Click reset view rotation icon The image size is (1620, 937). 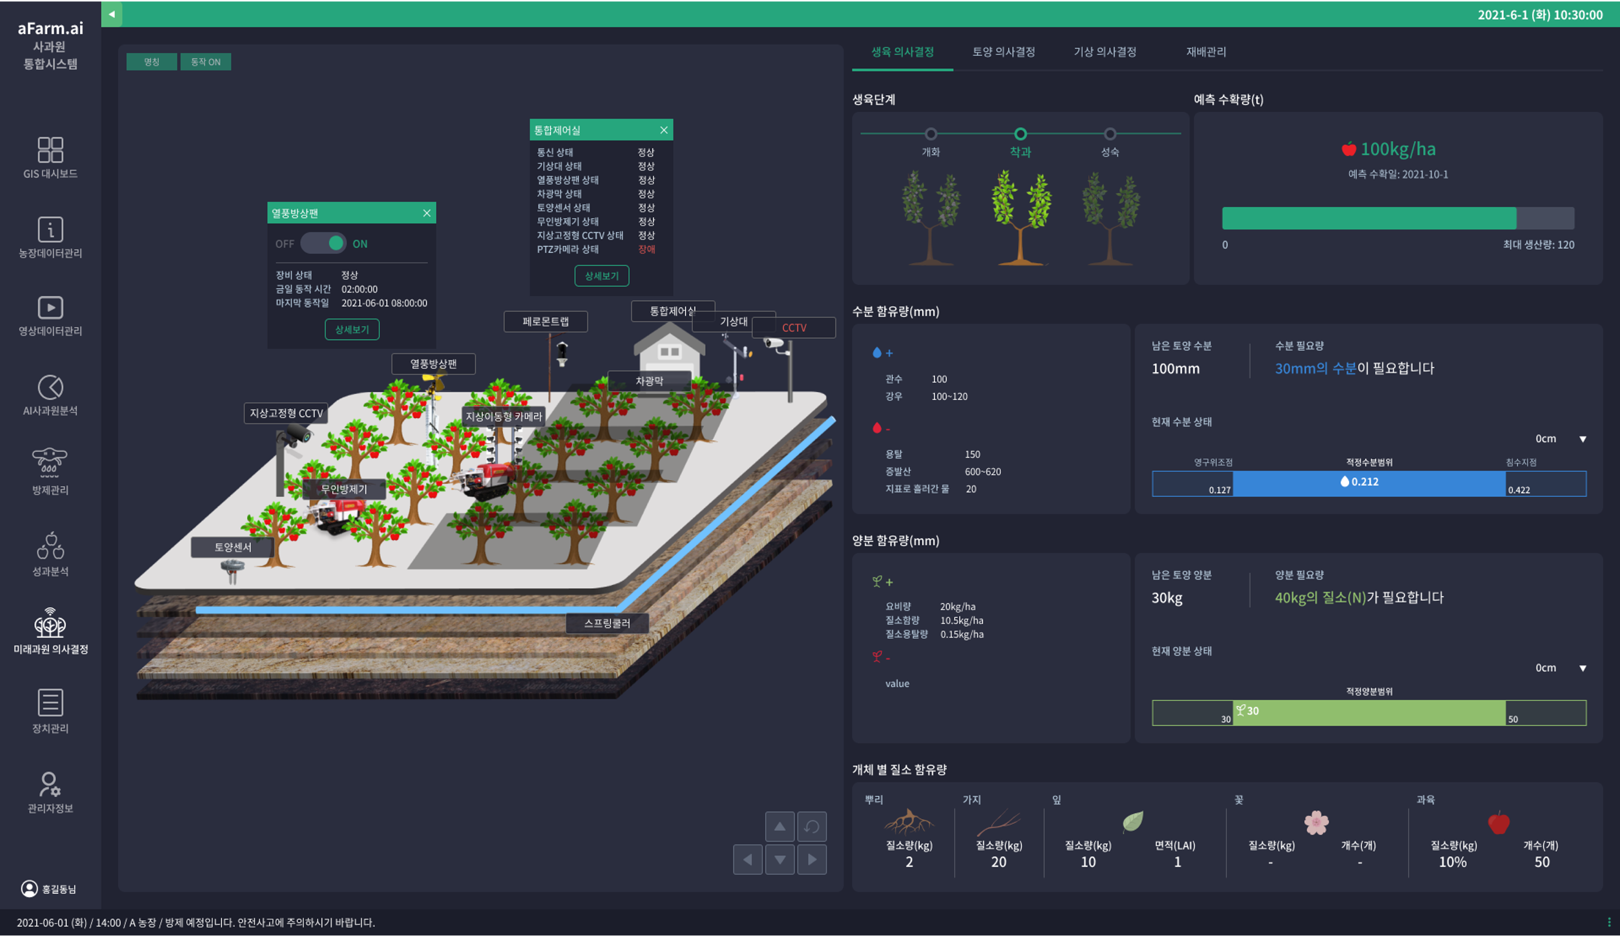[x=812, y=826]
